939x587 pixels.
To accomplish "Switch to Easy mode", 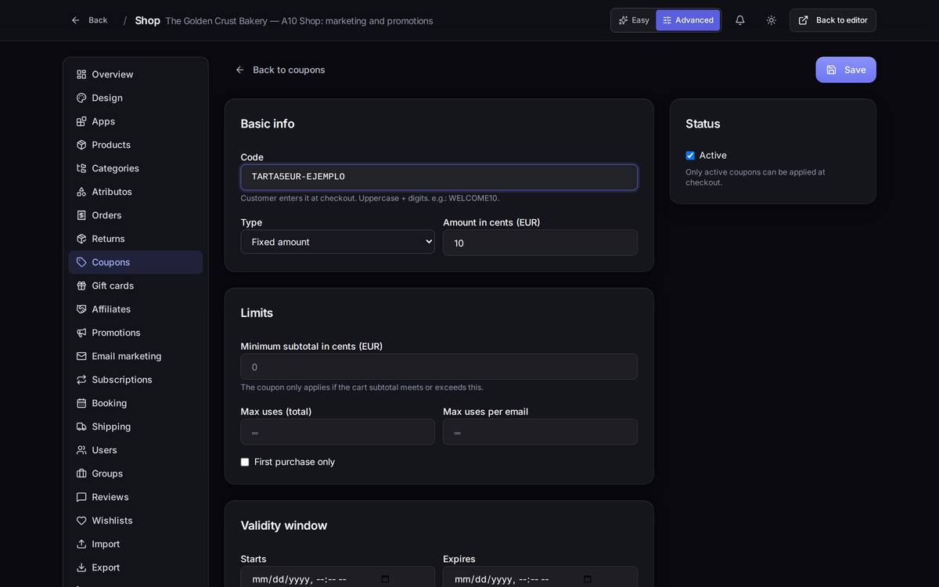I will pyautogui.click(x=634, y=20).
